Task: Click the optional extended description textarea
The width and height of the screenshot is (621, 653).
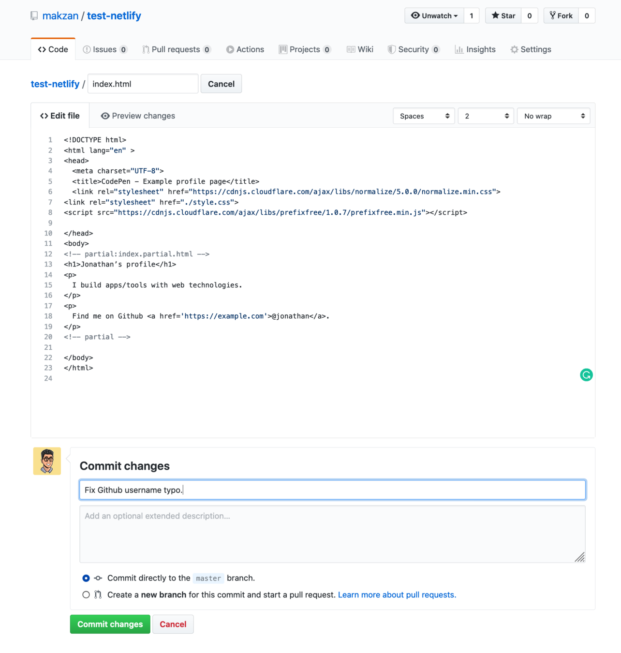Action: point(333,534)
